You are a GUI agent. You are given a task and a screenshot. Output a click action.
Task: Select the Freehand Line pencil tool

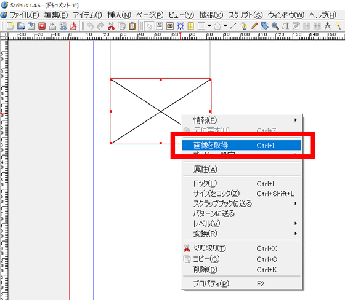pos(254,26)
